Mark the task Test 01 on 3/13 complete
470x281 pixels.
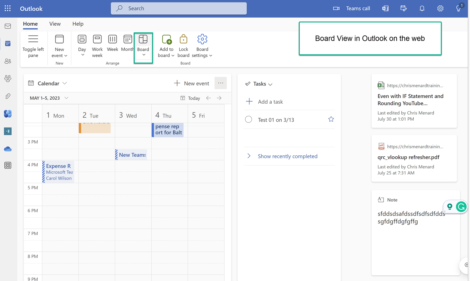point(248,119)
